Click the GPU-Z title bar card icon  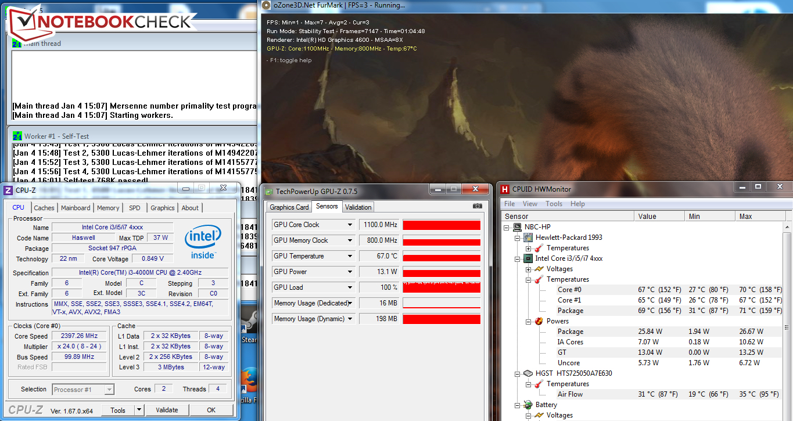pyautogui.click(x=268, y=190)
